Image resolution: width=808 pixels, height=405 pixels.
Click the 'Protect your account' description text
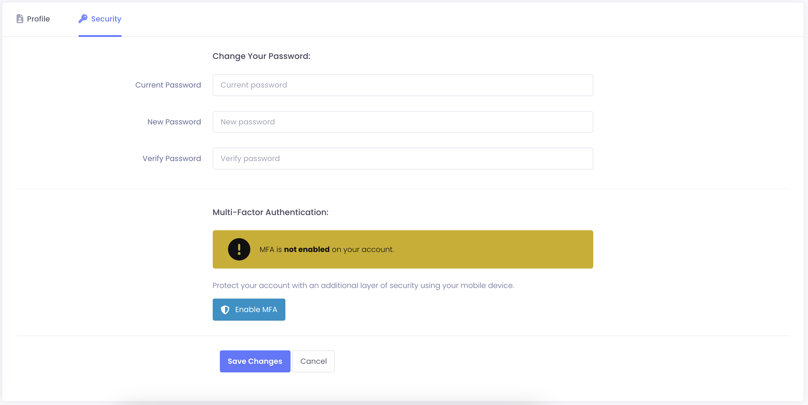click(x=363, y=285)
